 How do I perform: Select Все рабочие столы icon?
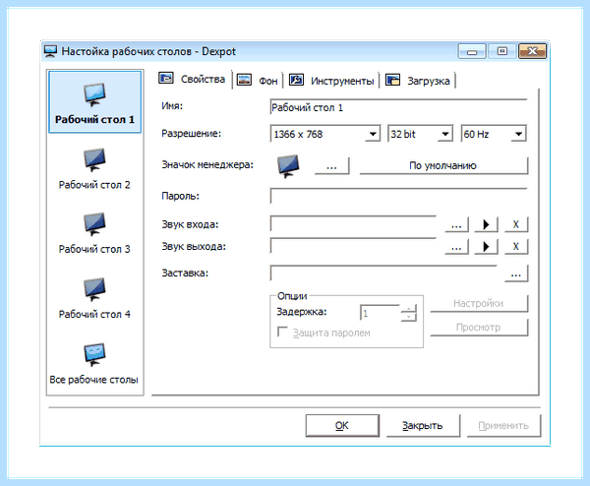pyautogui.click(x=94, y=363)
